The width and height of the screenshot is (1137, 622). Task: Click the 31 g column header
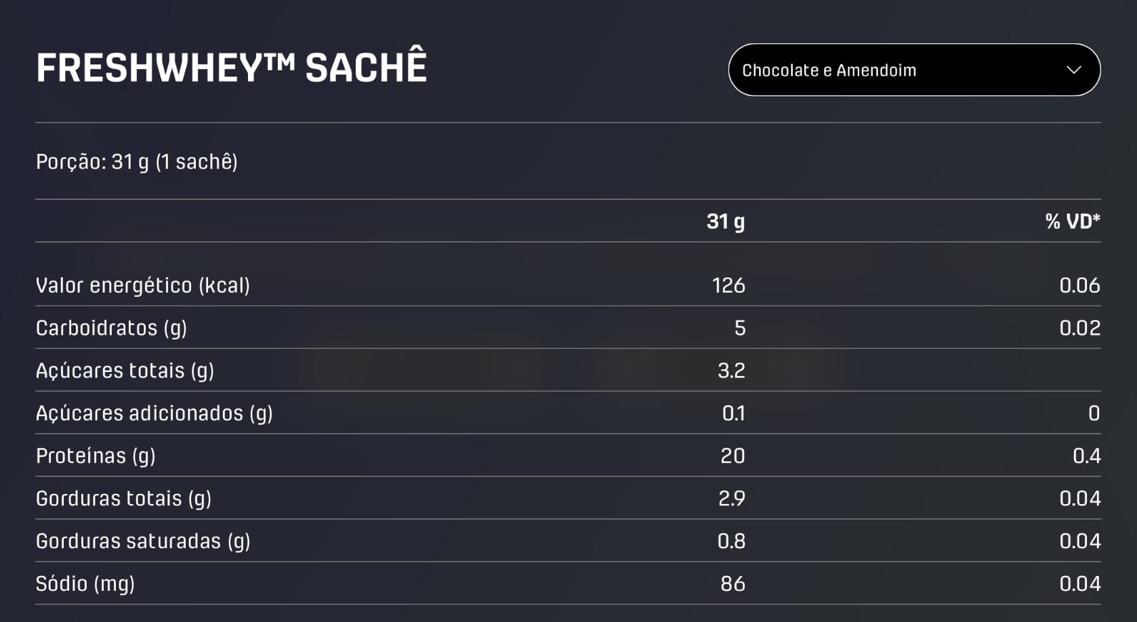point(725,222)
